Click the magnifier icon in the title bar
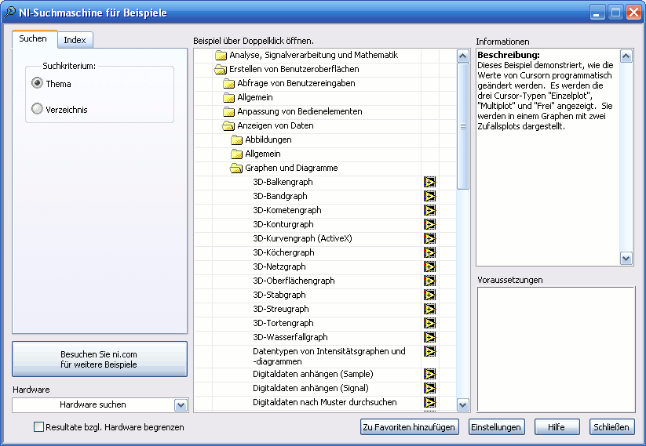Image resolution: width=646 pixels, height=446 pixels. 9,13
